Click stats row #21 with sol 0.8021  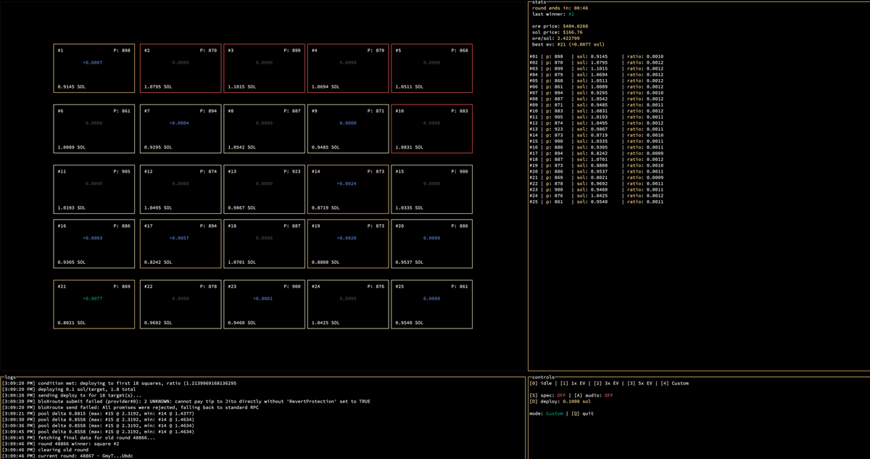pyautogui.click(x=597, y=178)
